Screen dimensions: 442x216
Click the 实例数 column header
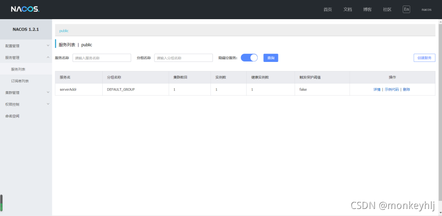point(229,77)
